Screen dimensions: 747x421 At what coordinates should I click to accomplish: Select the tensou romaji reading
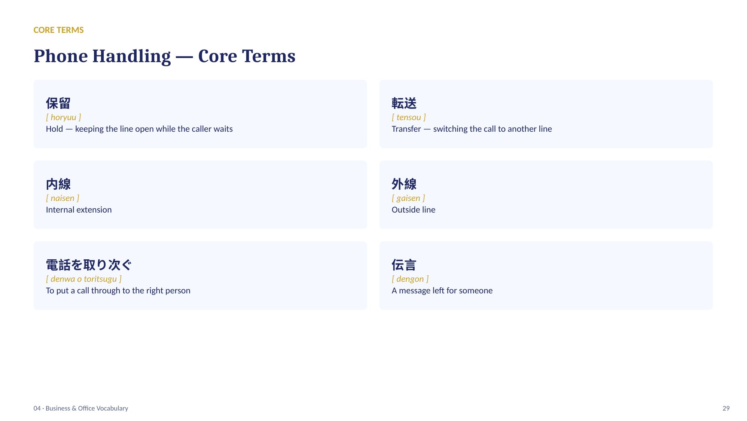[409, 117]
